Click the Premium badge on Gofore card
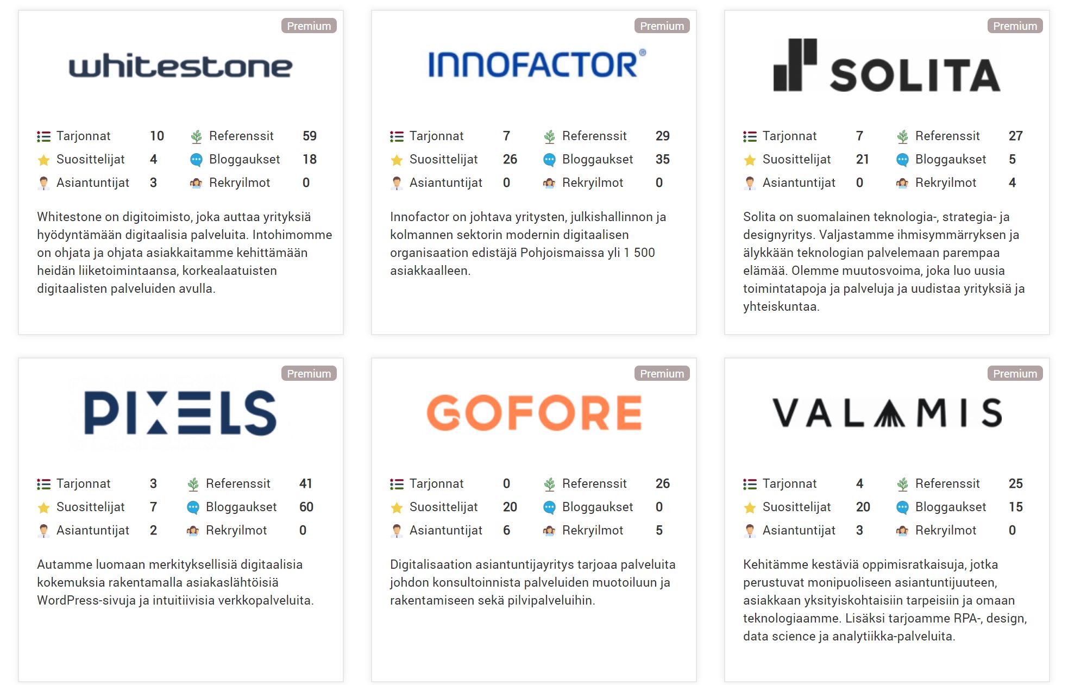The height and width of the screenshot is (685, 1068). [x=662, y=374]
